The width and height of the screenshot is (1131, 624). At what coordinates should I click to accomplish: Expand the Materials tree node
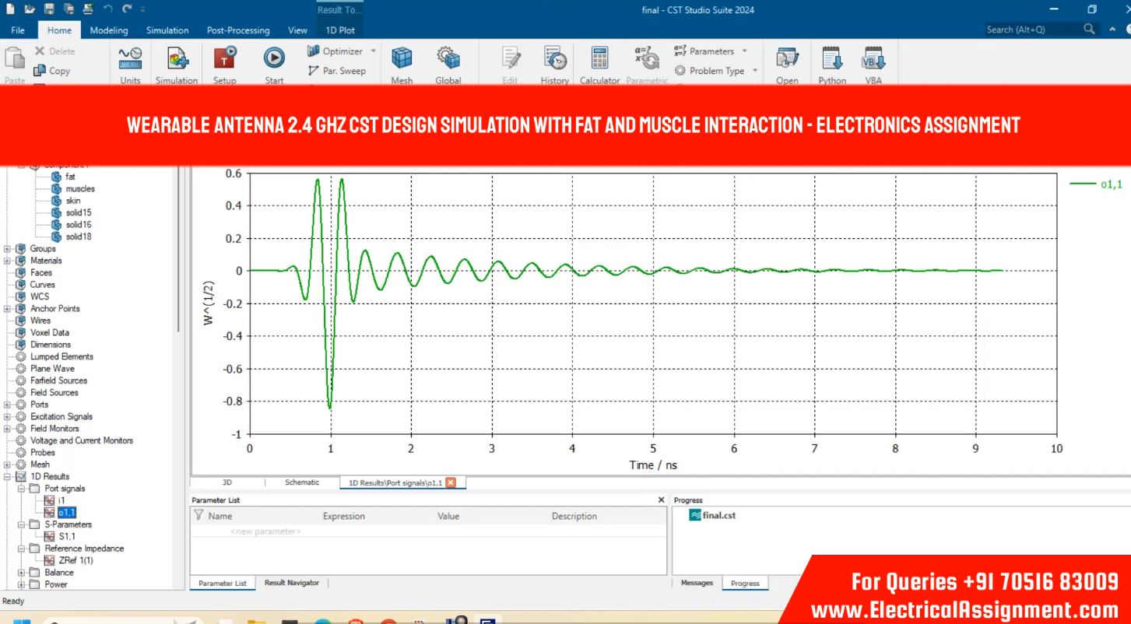[8, 261]
